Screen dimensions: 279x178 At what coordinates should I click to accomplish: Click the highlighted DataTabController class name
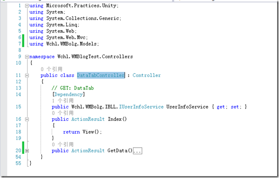pos(101,75)
